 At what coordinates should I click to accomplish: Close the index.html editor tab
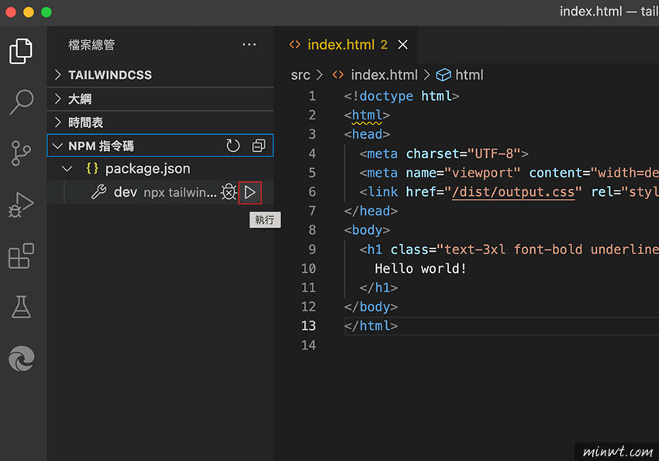[402, 44]
